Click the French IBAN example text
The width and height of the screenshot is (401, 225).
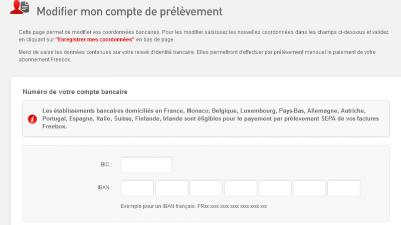point(193,206)
